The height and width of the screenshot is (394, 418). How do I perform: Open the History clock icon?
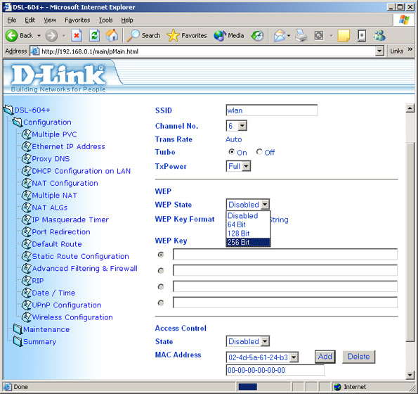(x=258, y=35)
